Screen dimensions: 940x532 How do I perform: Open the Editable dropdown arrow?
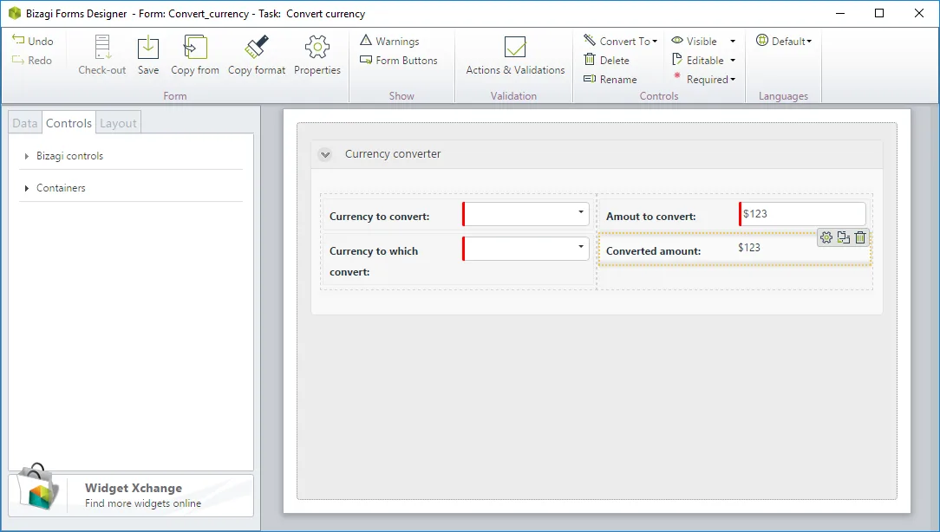[733, 60]
